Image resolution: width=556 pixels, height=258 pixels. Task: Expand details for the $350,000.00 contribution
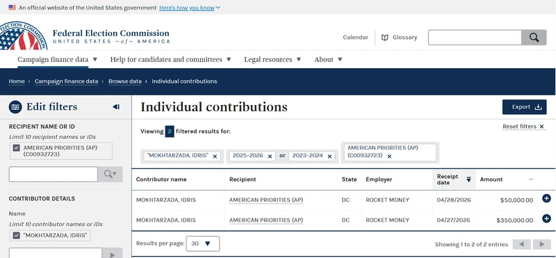coord(546,218)
